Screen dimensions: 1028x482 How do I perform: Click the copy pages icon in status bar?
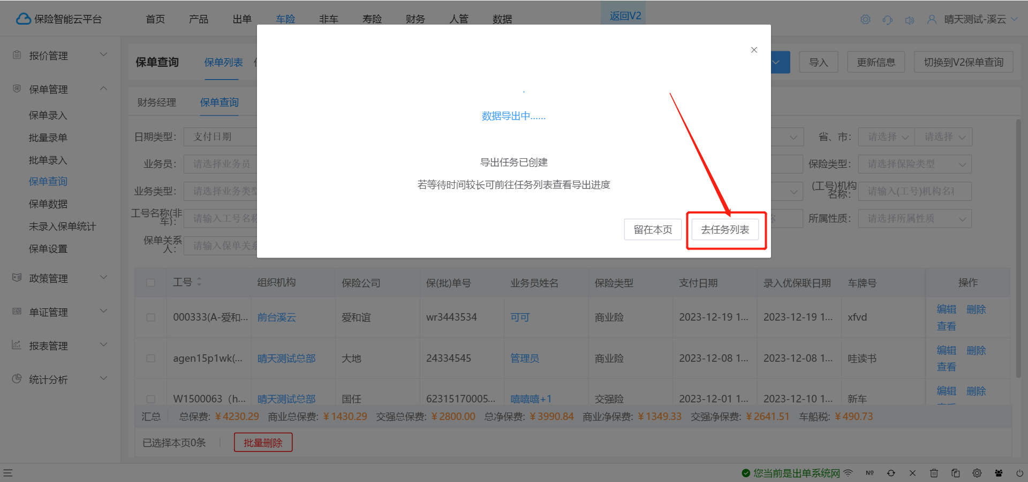(x=955, y=473)
